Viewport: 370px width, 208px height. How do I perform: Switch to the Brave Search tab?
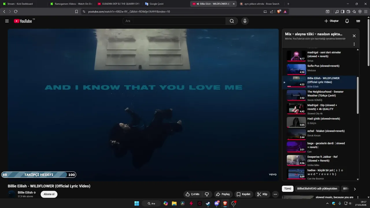[261, 4]
